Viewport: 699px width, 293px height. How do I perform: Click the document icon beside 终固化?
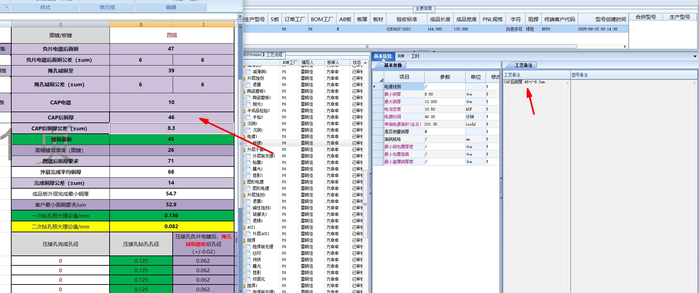(x=248, y=279)
